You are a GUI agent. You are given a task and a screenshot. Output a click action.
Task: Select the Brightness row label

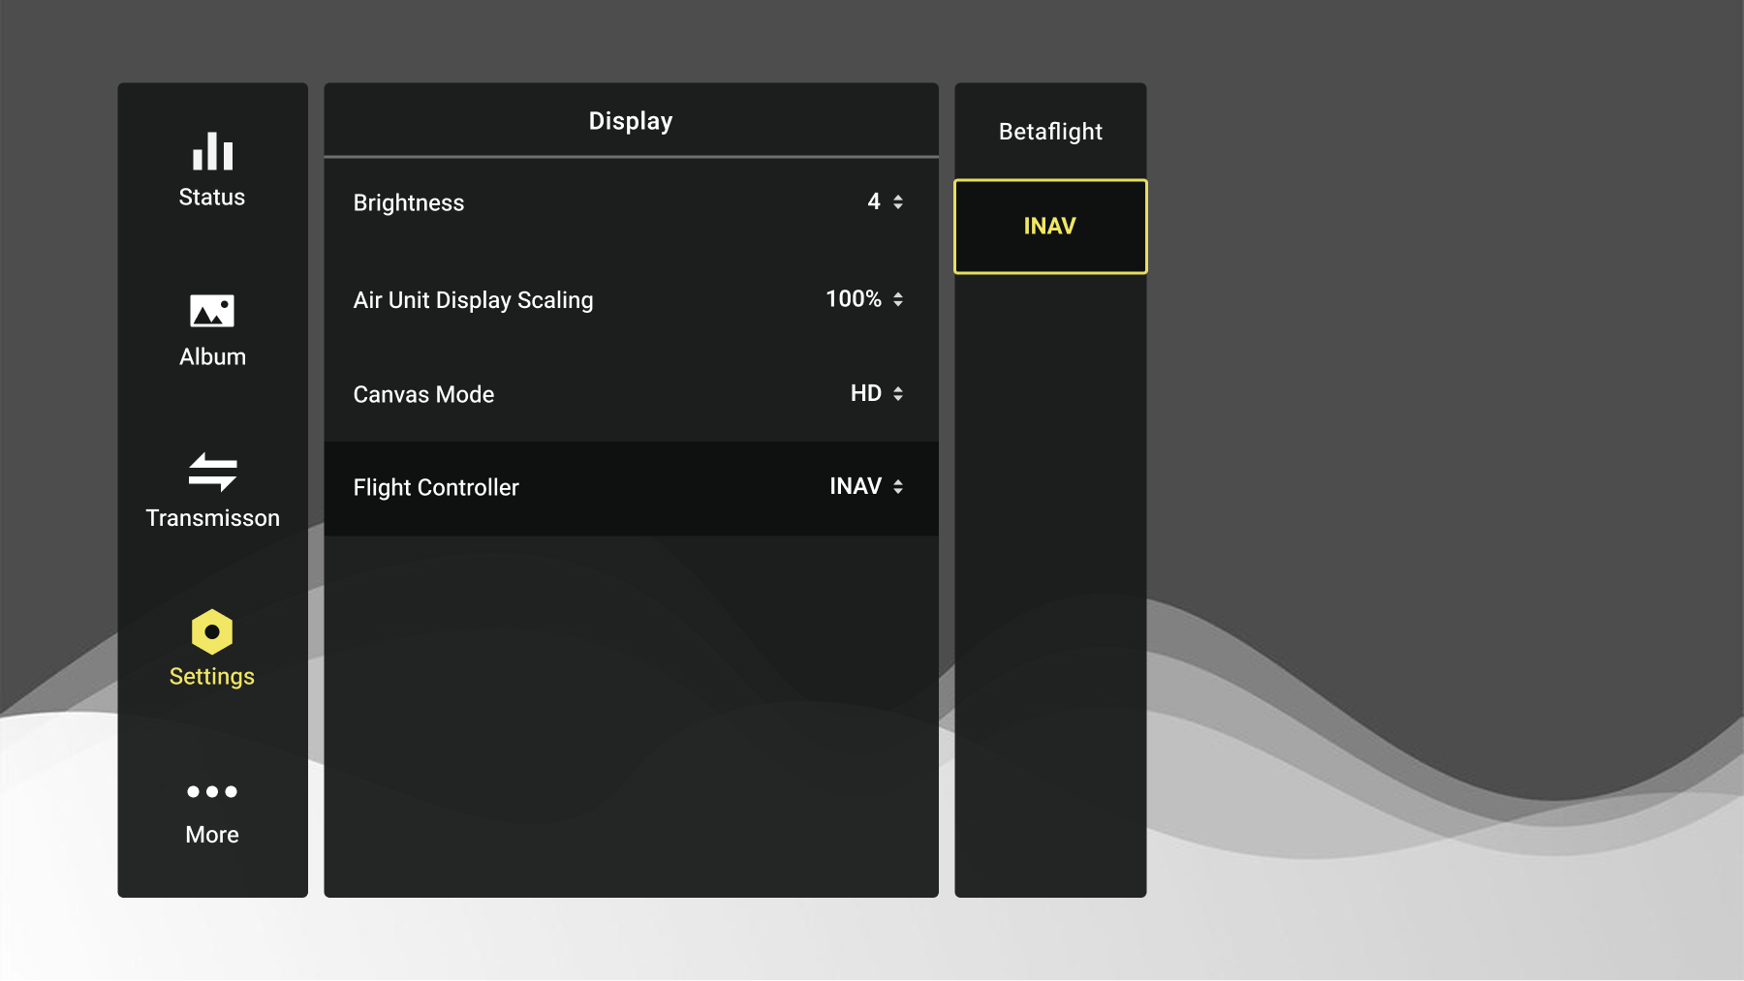tap(409, 203)
